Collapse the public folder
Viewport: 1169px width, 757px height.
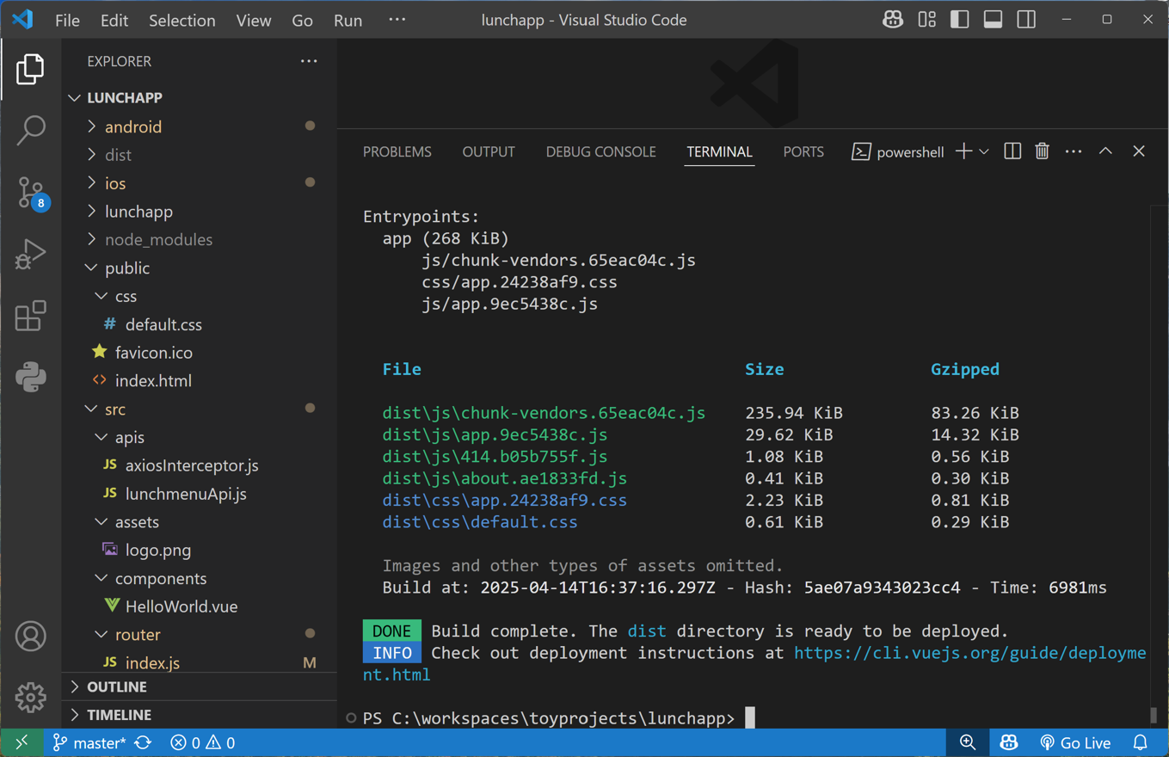200,268
